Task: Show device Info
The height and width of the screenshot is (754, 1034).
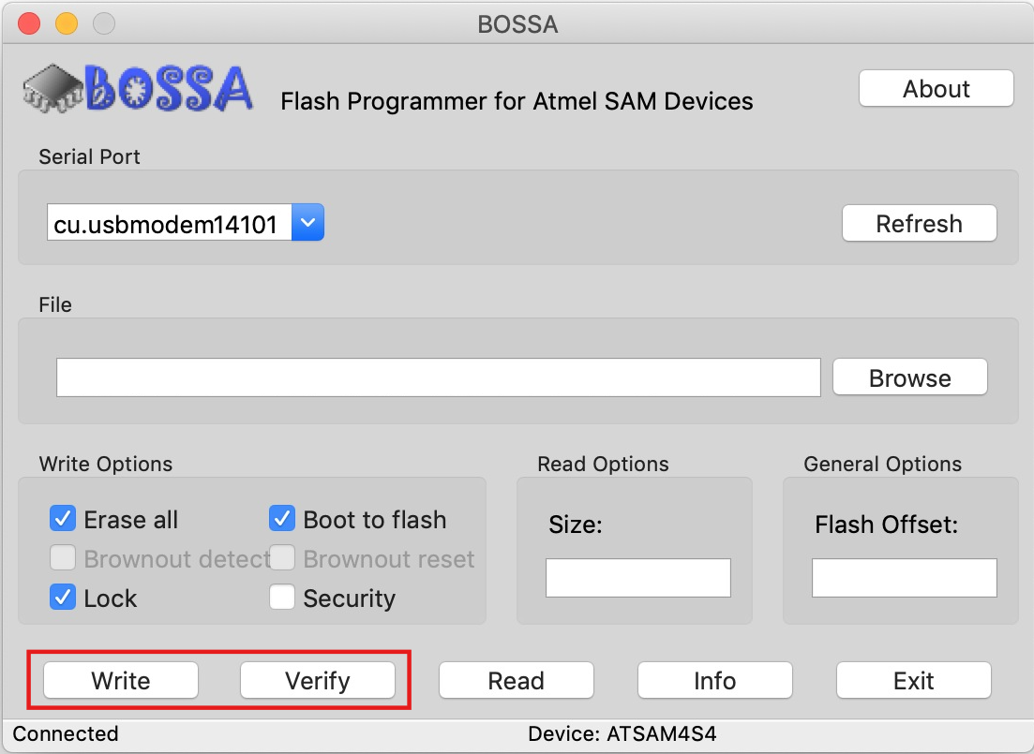Action: click(x=715, y=680)
